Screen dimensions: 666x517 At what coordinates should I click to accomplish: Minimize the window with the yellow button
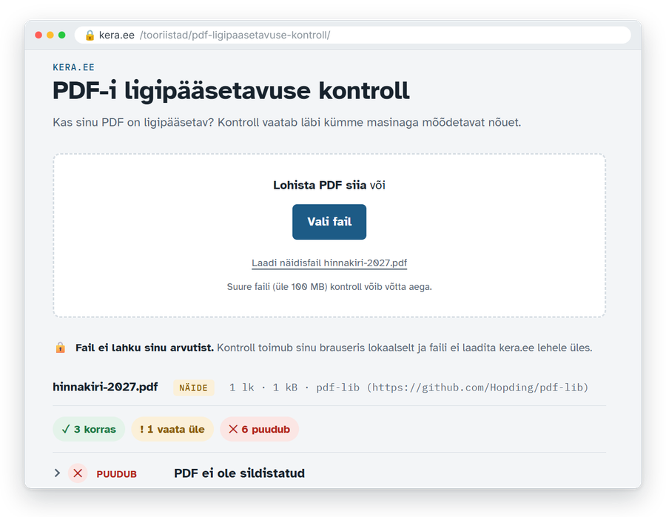[x=50, y=35]
